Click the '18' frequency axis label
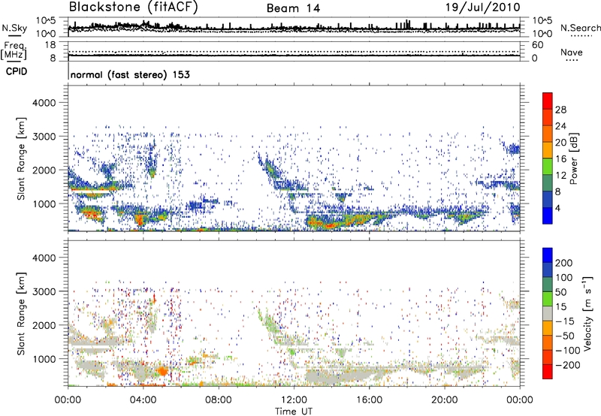The width and height of the screenshot is (601, 416). pos(50,45)
